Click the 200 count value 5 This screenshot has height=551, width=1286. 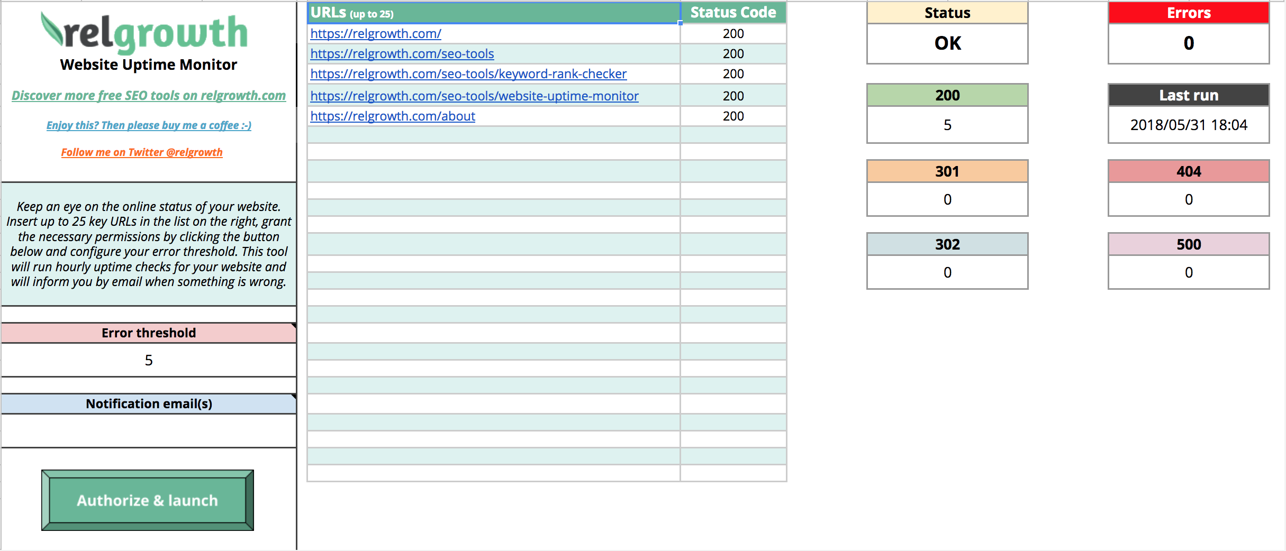[x=947, y=125]
